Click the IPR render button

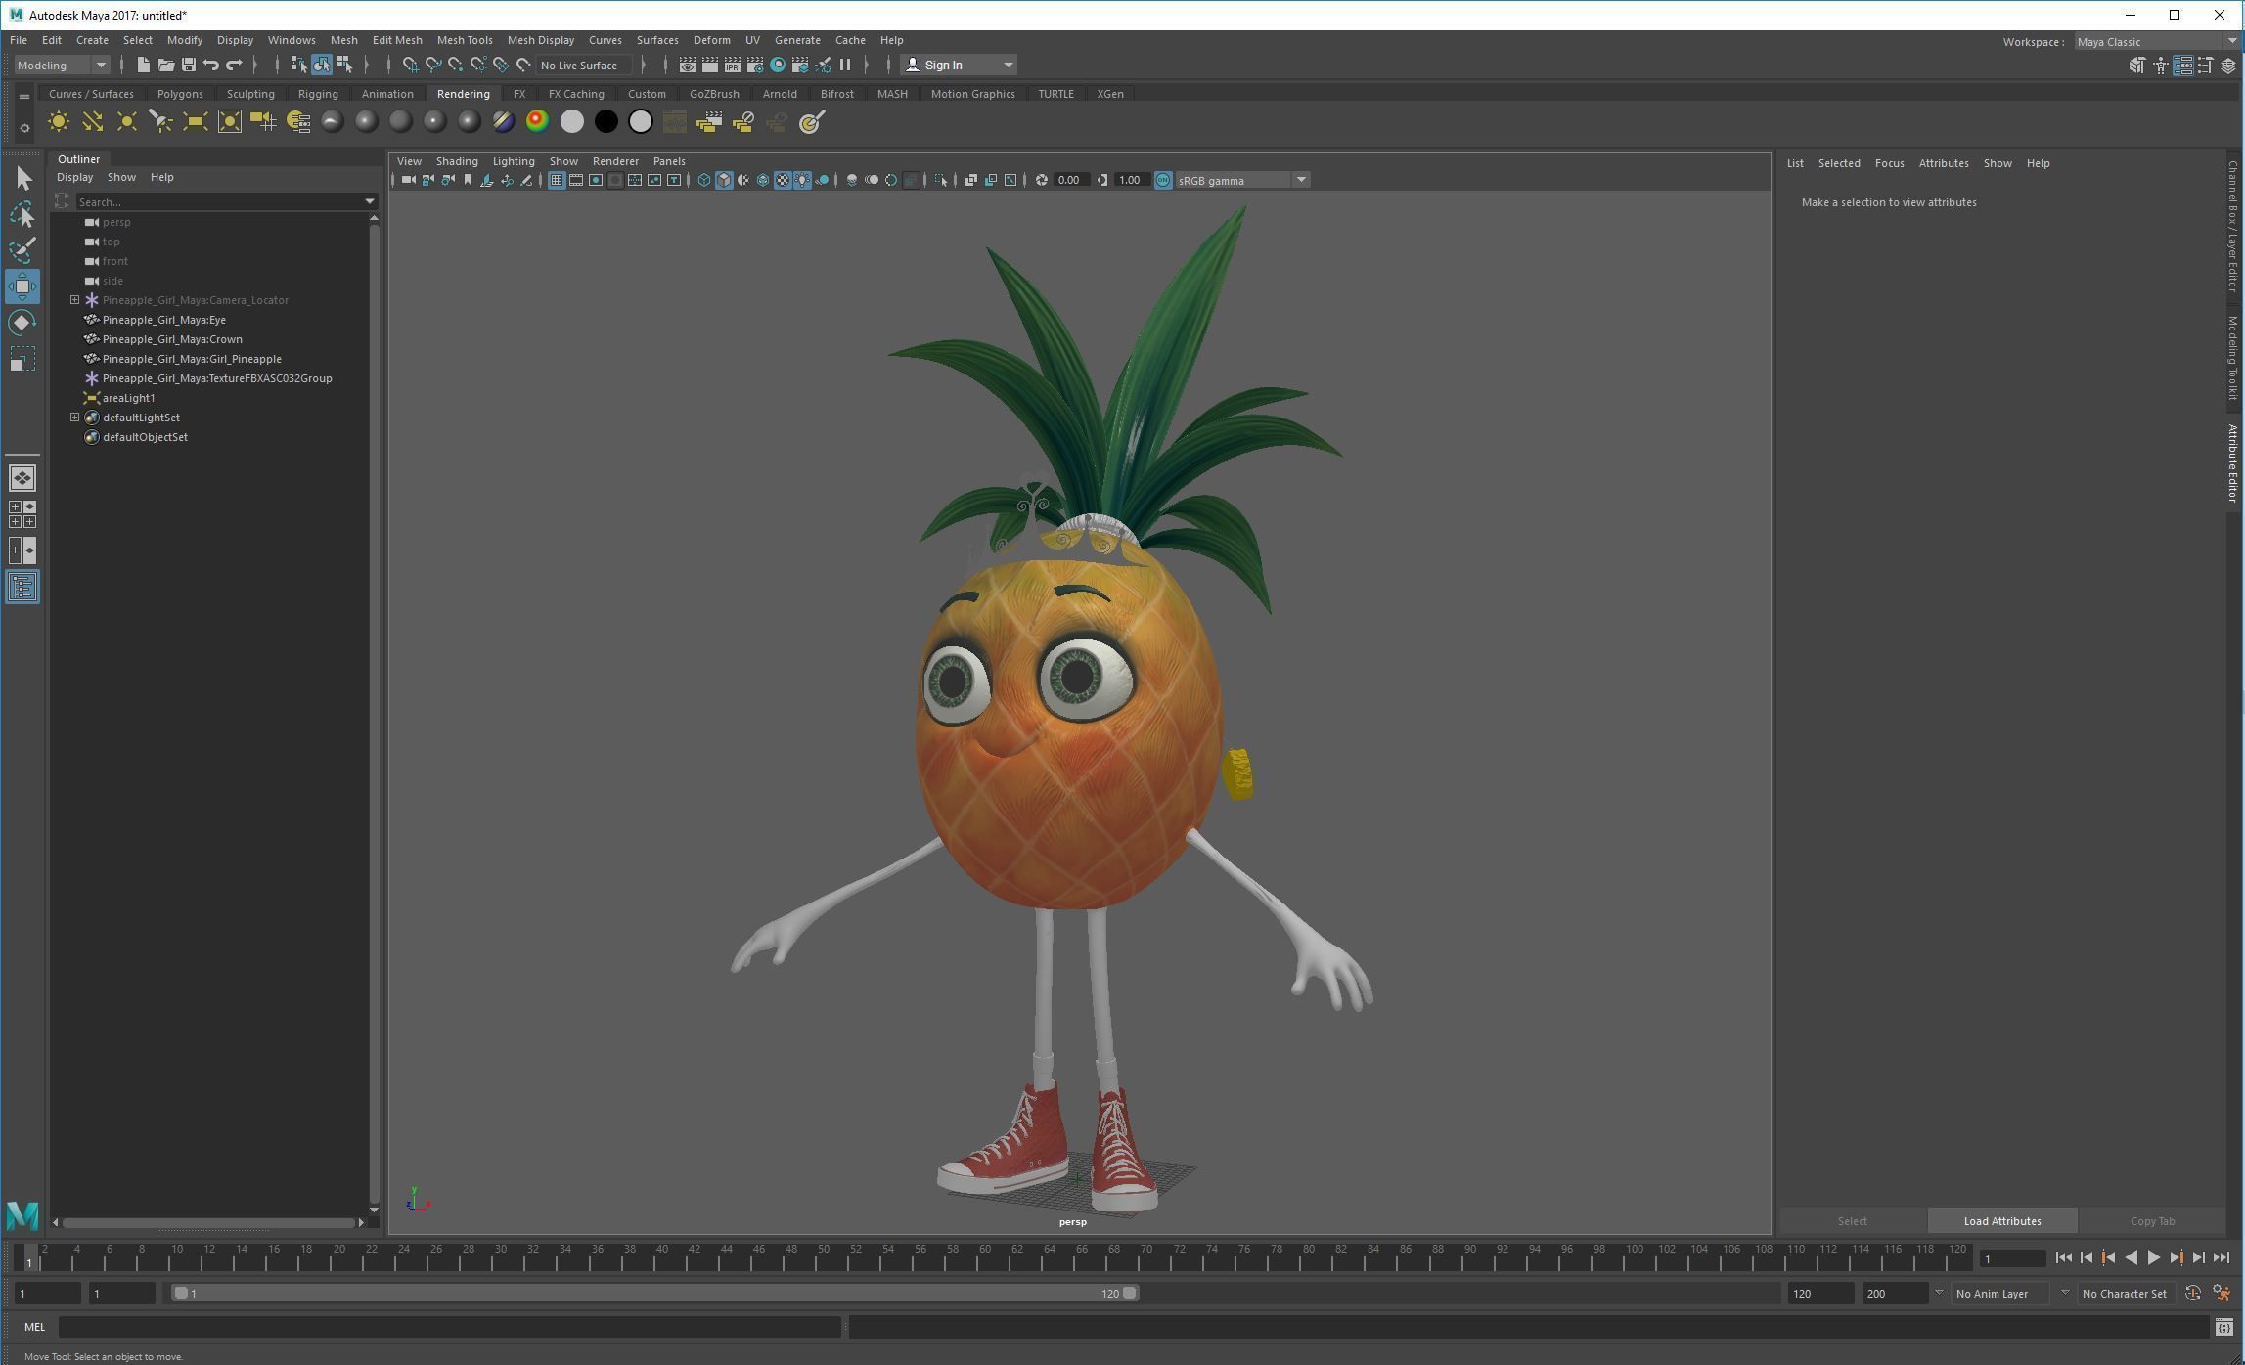point(732,66)
